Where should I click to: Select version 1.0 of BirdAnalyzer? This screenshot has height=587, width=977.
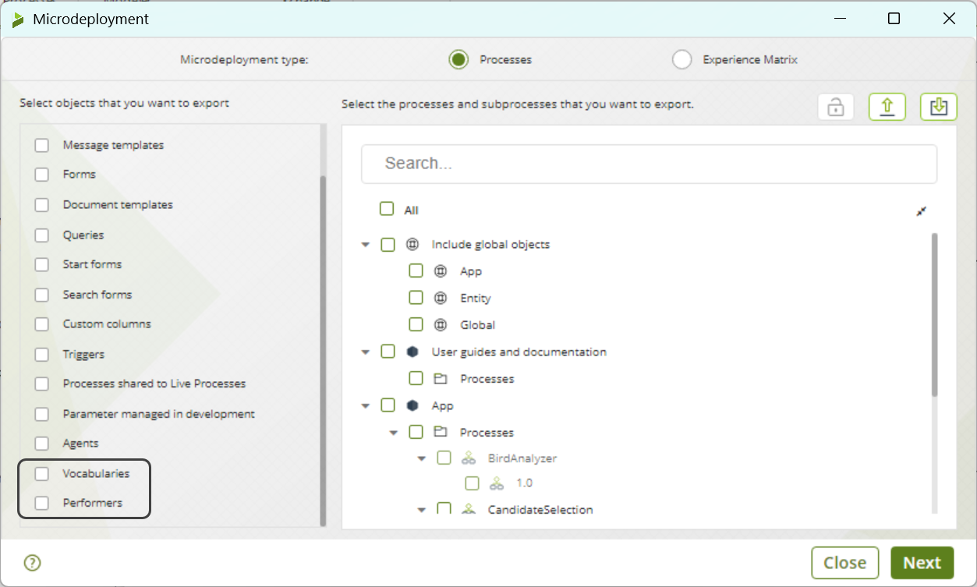tap(472, 483)
